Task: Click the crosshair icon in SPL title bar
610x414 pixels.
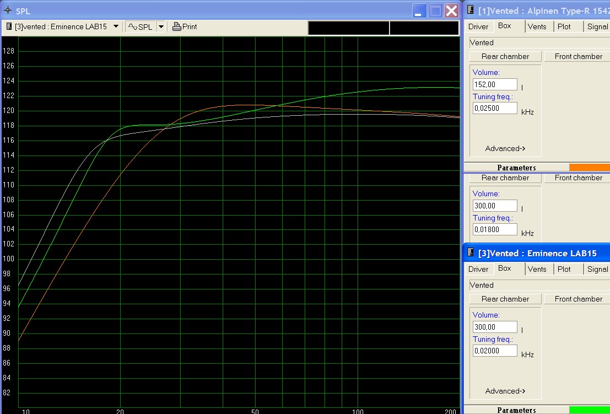Action: click(8, 10)
